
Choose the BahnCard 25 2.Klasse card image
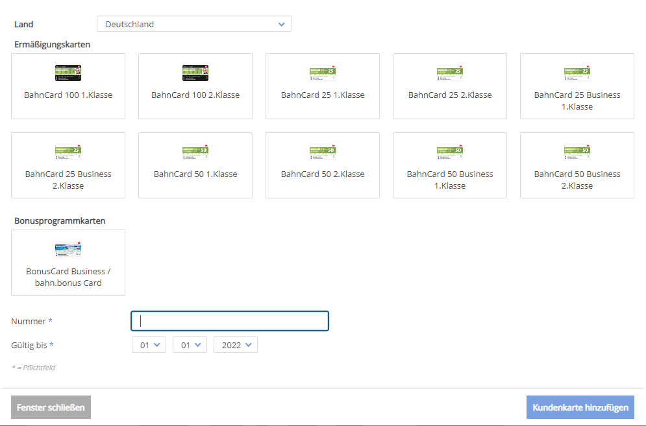450,73
